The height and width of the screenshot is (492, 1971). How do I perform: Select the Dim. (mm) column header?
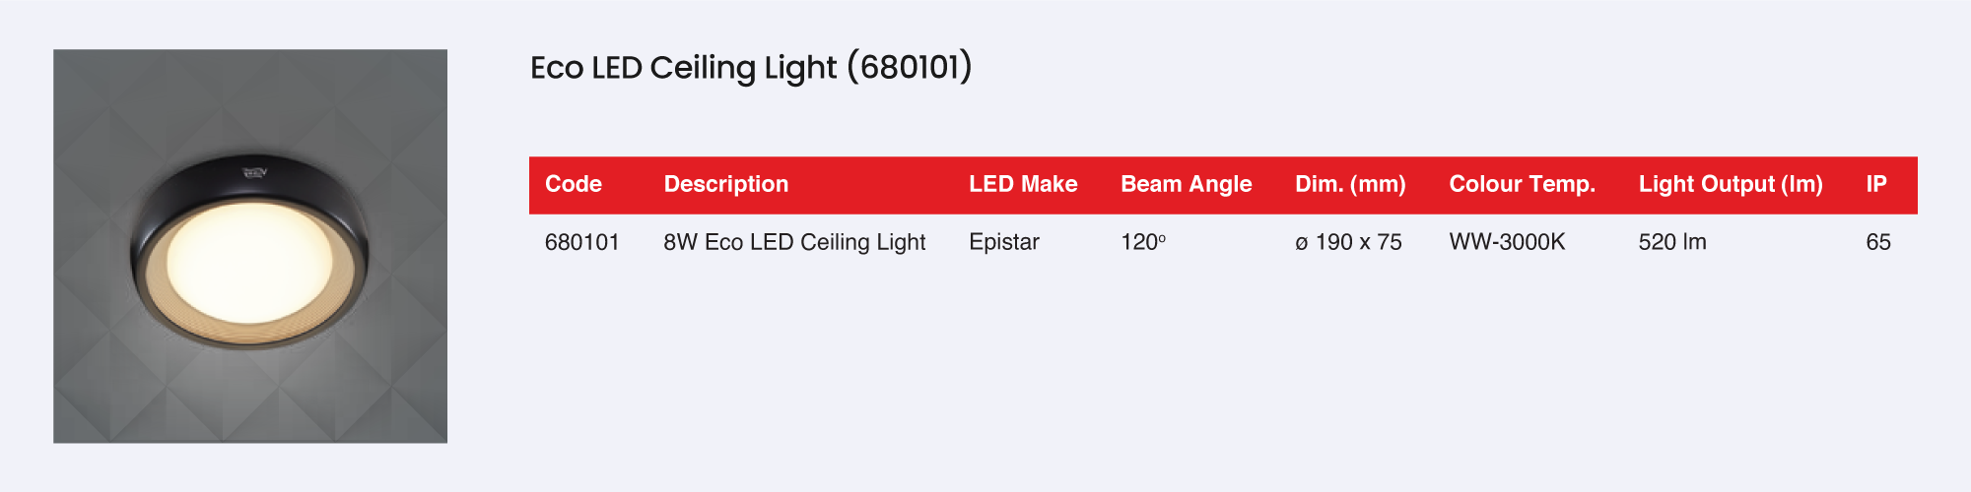[x=1350, y=184]
